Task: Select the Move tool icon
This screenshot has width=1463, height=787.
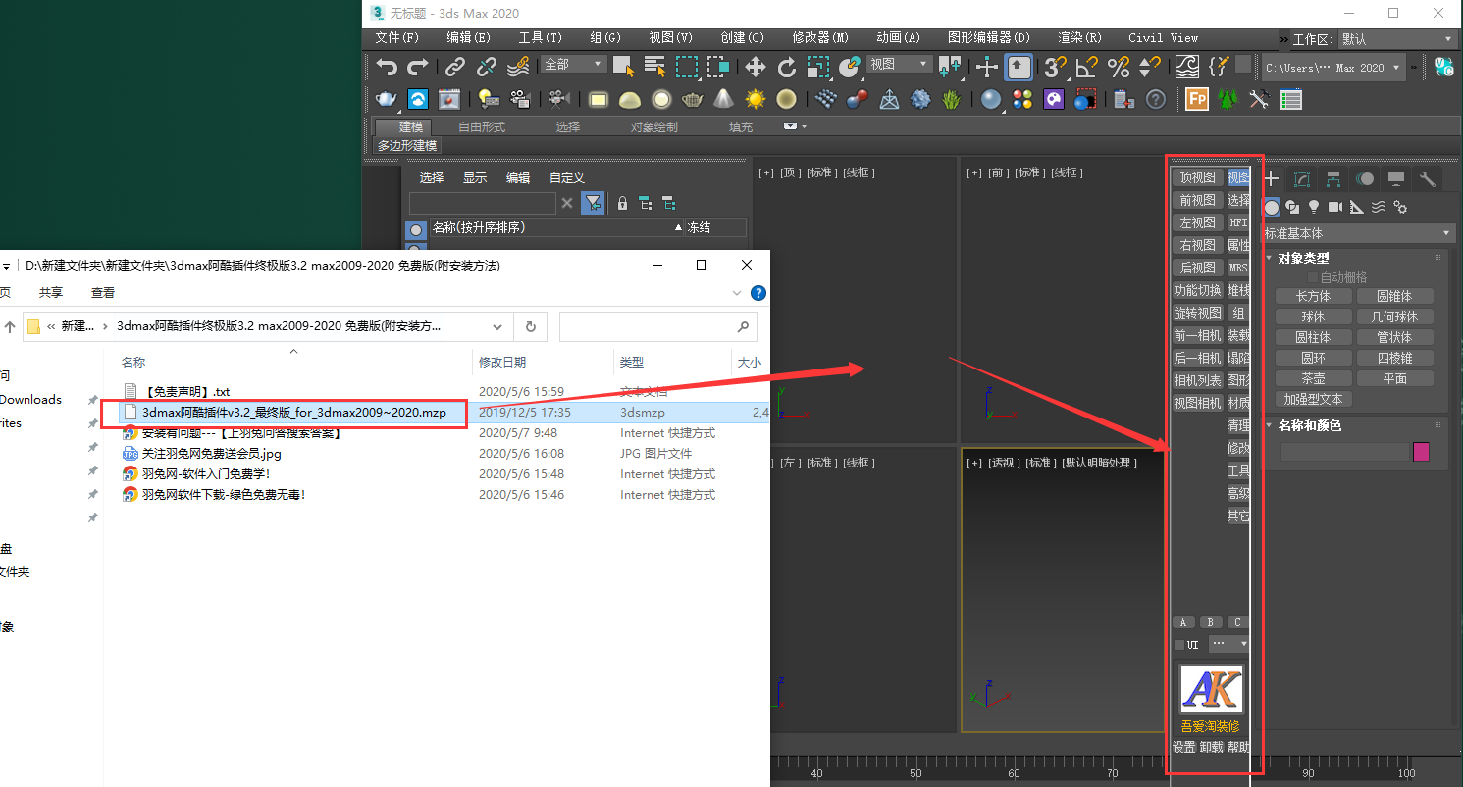Action: [x=755, y=67]
